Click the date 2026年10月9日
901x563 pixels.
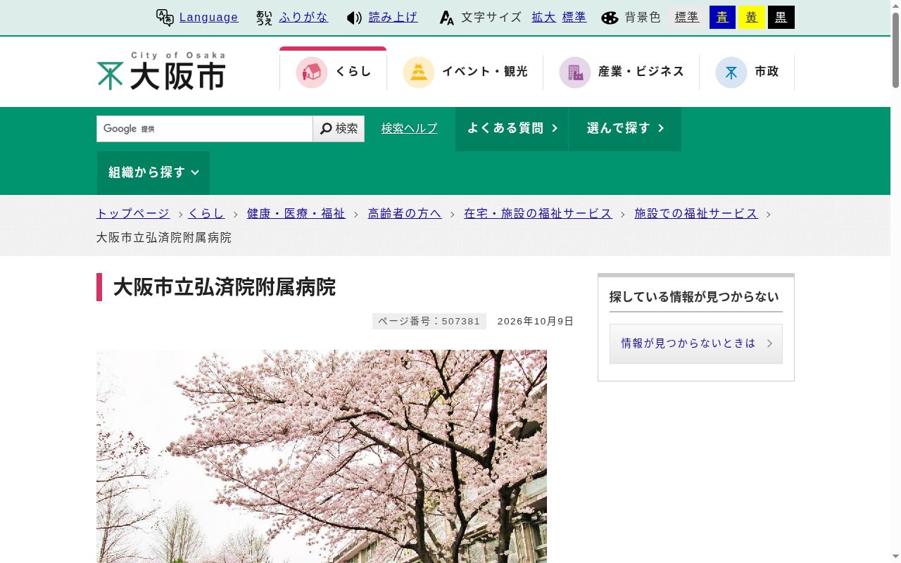[536, 322]
